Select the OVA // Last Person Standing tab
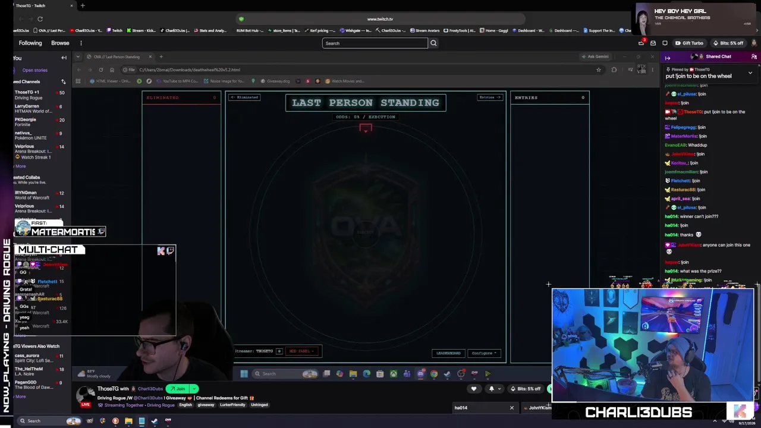The width and height of the screenshot is (761, 428). tap(119, 56)
